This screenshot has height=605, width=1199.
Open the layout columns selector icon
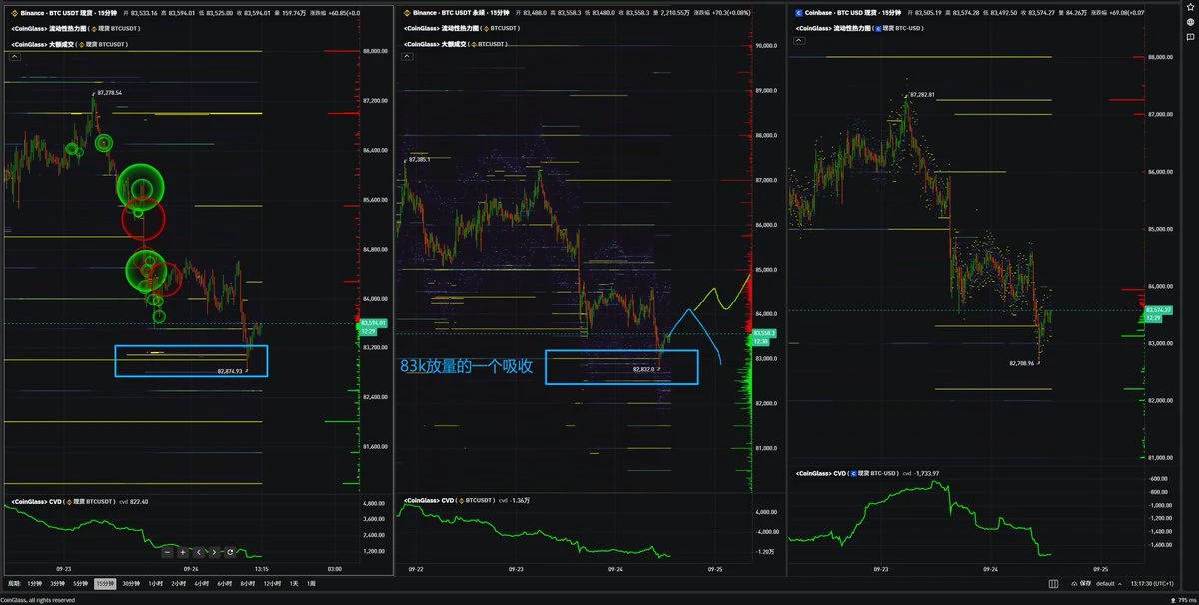coord(1053,584)
